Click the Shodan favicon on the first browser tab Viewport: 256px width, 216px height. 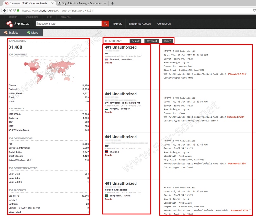coord(7,3)
